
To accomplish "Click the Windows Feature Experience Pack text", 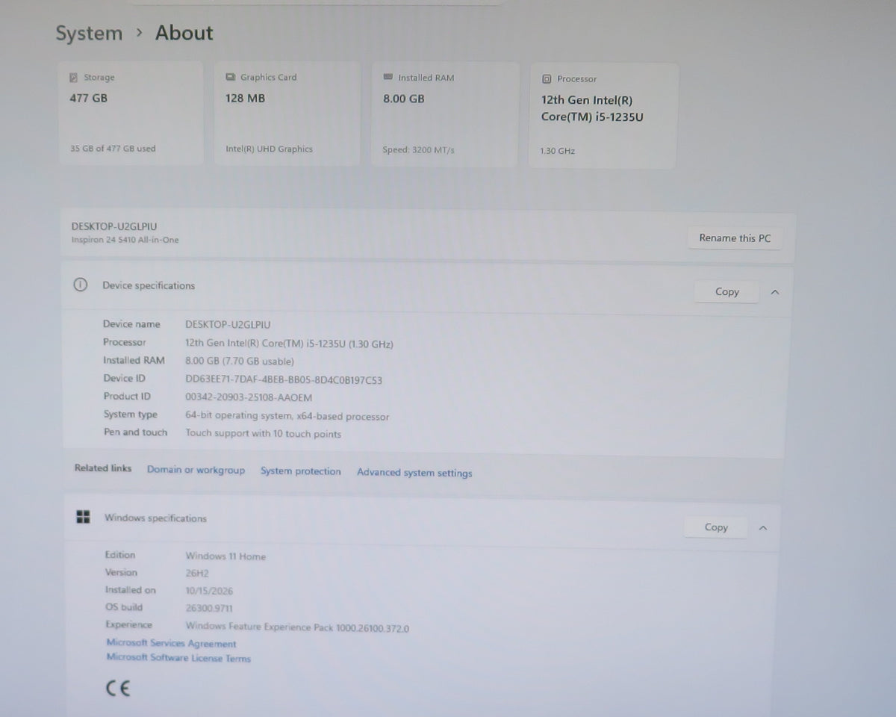I will pos(297,627).
